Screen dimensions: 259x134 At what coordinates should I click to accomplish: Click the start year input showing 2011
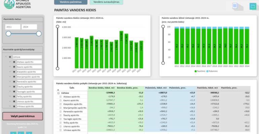13,27
